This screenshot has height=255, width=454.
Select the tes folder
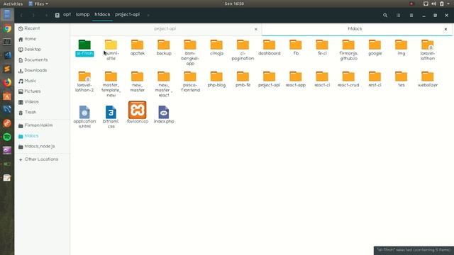click(x=401, y=79)
